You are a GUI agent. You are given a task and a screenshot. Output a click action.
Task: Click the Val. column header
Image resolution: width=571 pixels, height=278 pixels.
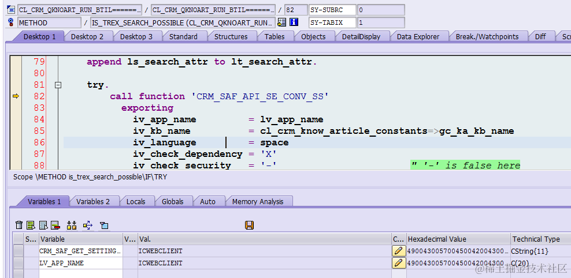point(264,239)
